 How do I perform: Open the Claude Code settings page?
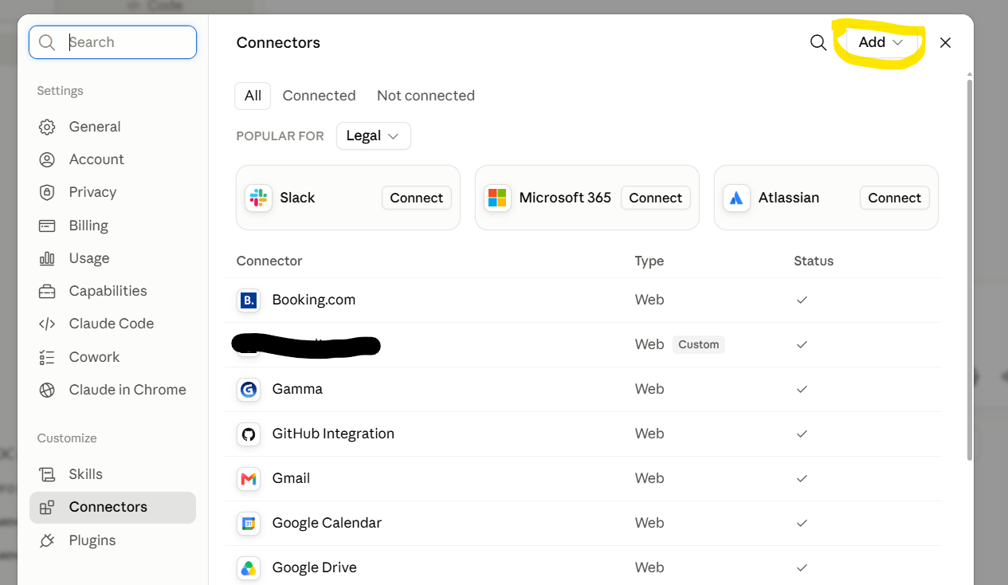tap(112, 324)
